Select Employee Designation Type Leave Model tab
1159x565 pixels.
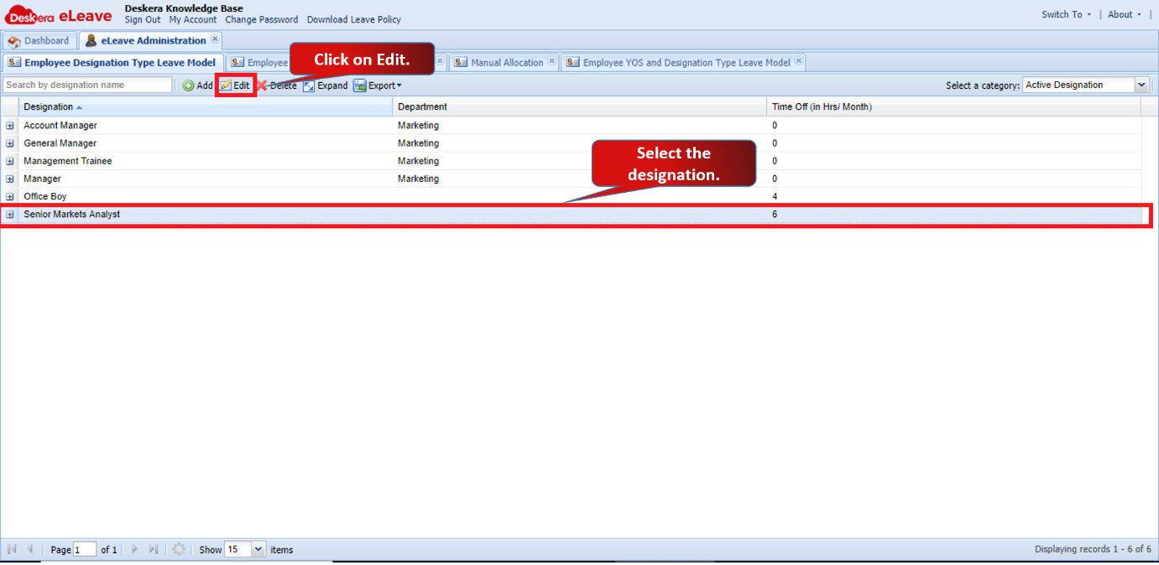tap(112, 63)
